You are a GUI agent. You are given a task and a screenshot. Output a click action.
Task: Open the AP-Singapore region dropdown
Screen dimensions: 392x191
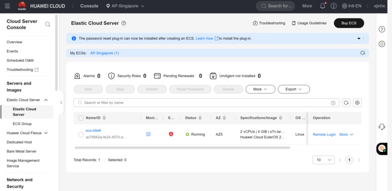[x=125, y=6]
